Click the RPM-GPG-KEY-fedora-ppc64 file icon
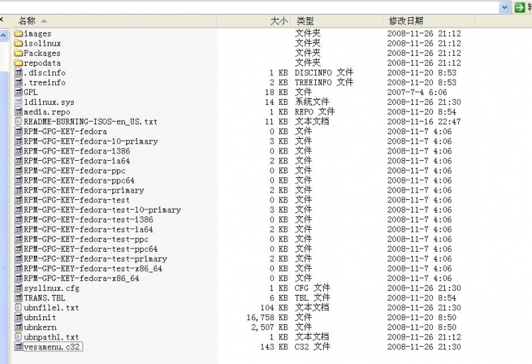Screen dimensions: 532x364 click(x=19, y=180)
